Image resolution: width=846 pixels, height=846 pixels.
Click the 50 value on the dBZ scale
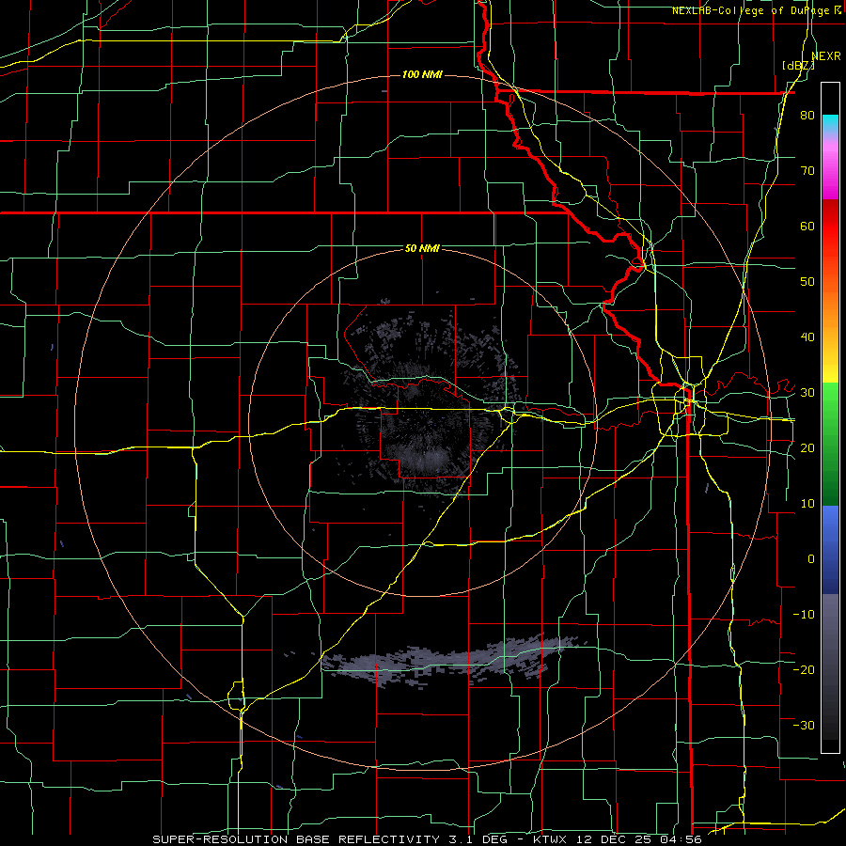coord(807,282)
